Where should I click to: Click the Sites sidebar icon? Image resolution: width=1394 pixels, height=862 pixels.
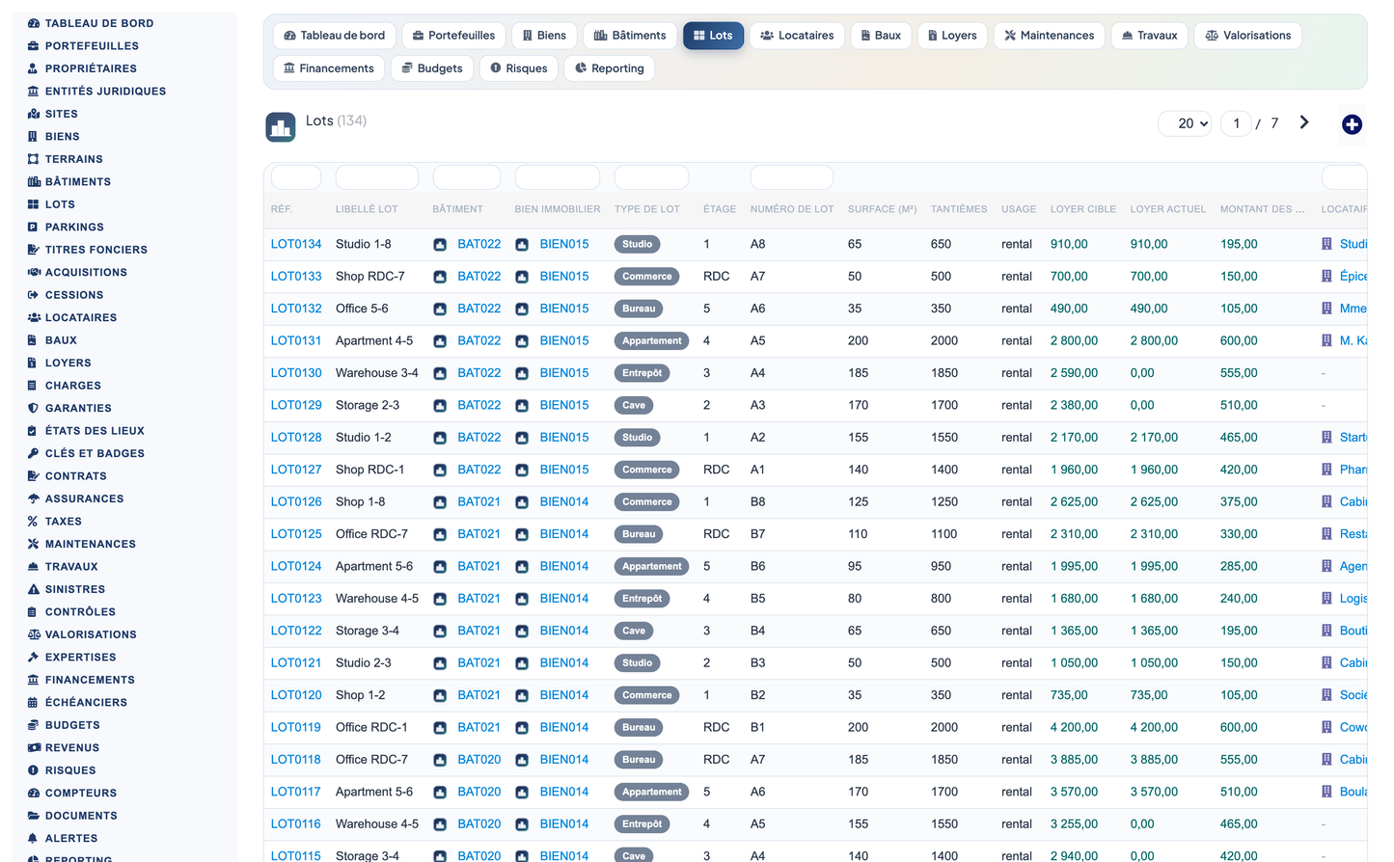click(x=34, y=114)
